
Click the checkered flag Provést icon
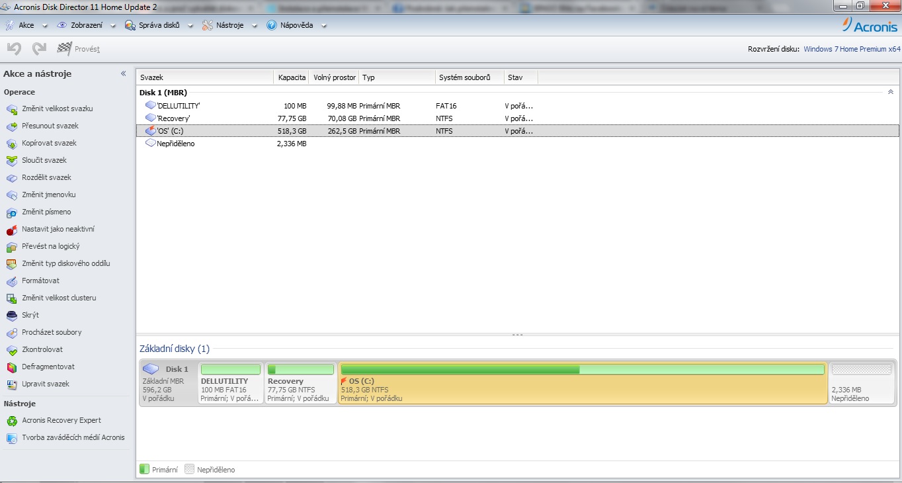tap(64, 48)
